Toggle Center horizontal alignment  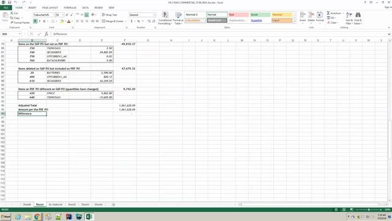82,21
